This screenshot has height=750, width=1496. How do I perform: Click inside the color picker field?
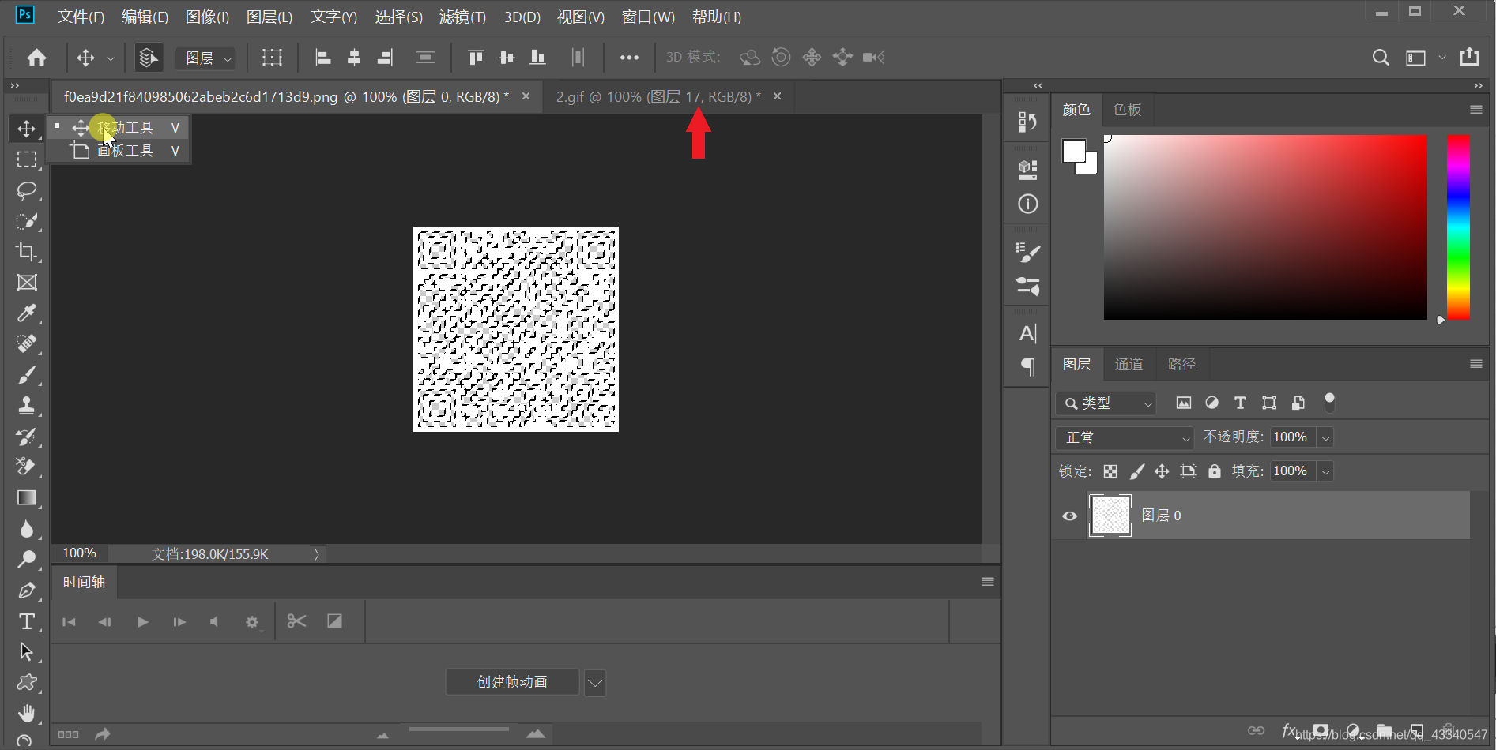click(1265, 227)
